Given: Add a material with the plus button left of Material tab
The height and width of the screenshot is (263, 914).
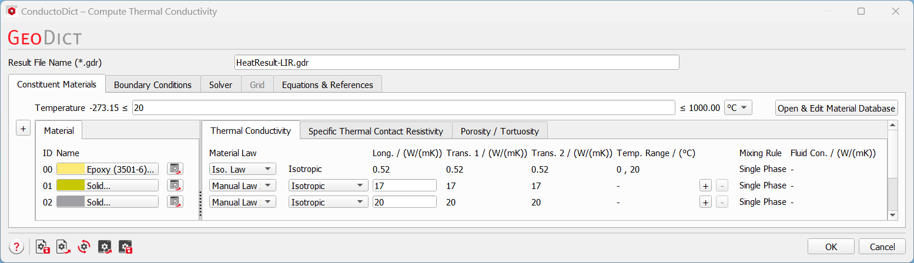Looking at the screenshot, I should coord(23,129).
